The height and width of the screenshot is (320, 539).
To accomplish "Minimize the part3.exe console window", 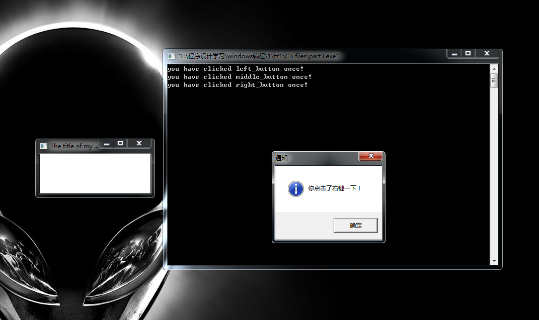I will click(x=454, y=54).
